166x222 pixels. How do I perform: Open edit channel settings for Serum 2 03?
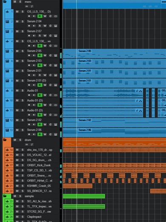[x=50, y=65]
